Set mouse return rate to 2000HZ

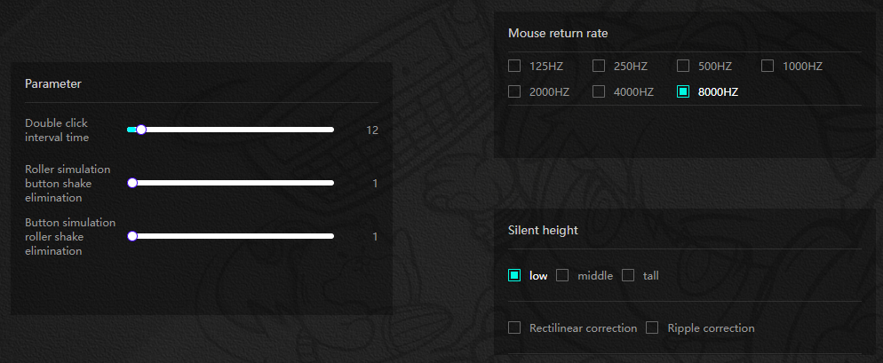pos(514,91)
